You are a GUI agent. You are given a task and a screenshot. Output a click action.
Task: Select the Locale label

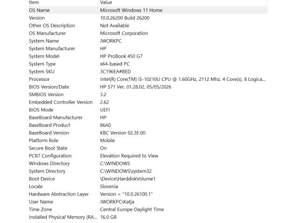[x=36, y=187]
